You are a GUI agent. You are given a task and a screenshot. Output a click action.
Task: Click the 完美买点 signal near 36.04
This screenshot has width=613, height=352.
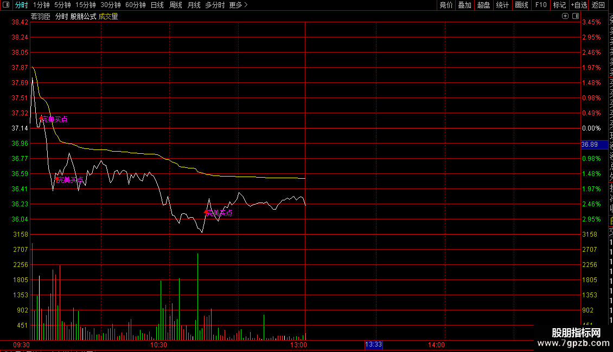coord(218,213)
